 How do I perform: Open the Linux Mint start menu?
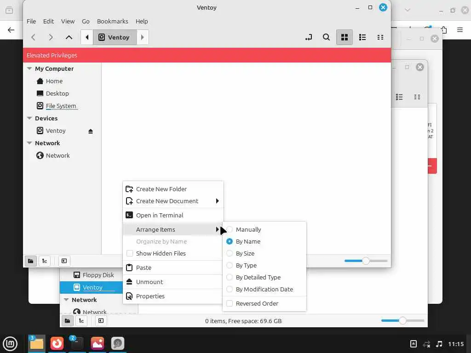[x=10, y=343]
